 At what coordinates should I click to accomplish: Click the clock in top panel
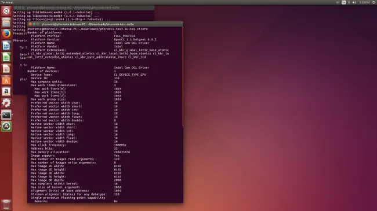pos(364,2)
